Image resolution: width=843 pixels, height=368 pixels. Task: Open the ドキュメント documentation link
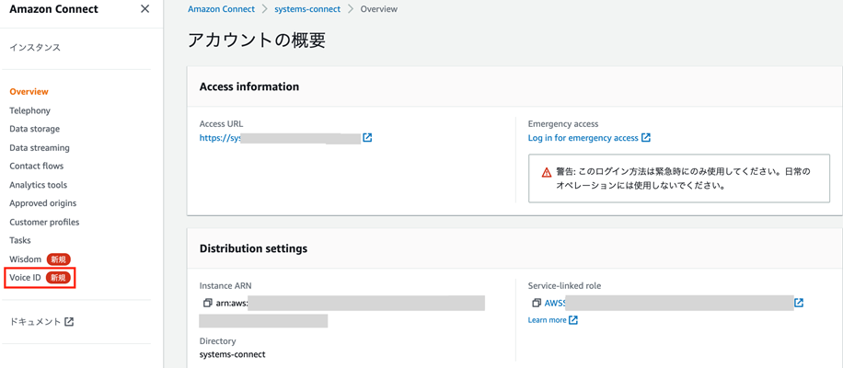36,322
